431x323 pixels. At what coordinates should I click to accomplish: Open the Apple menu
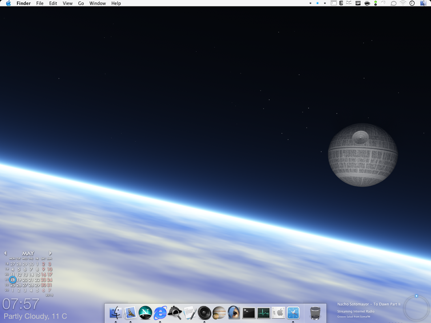coord(8,3)
